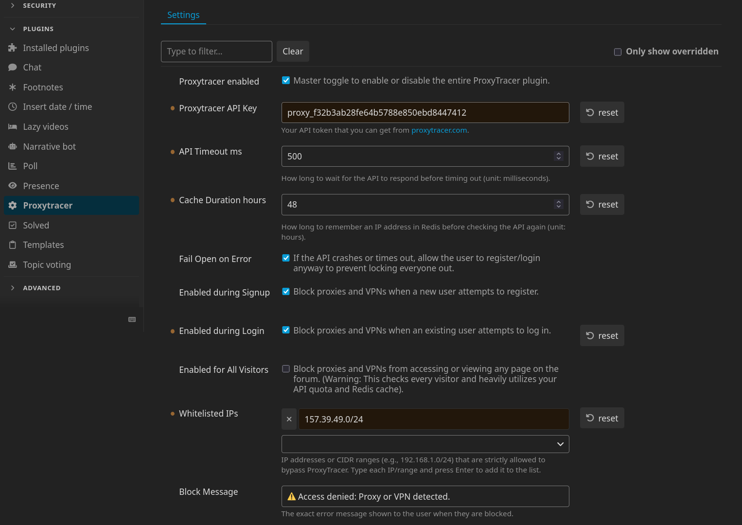Select the Lazy videos plugin

pyautogui.click(x=46, y=126)
